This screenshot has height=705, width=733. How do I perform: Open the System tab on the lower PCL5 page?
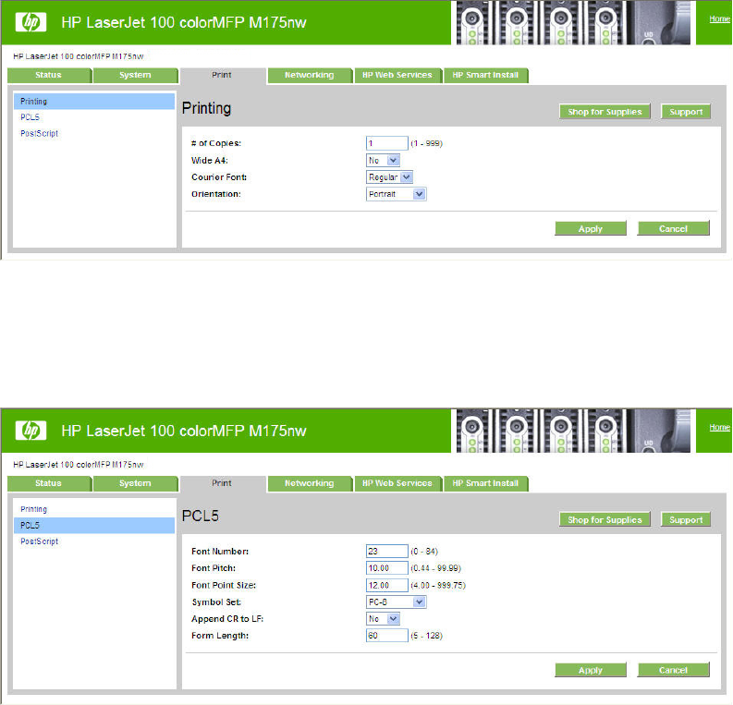coord(135,483)
